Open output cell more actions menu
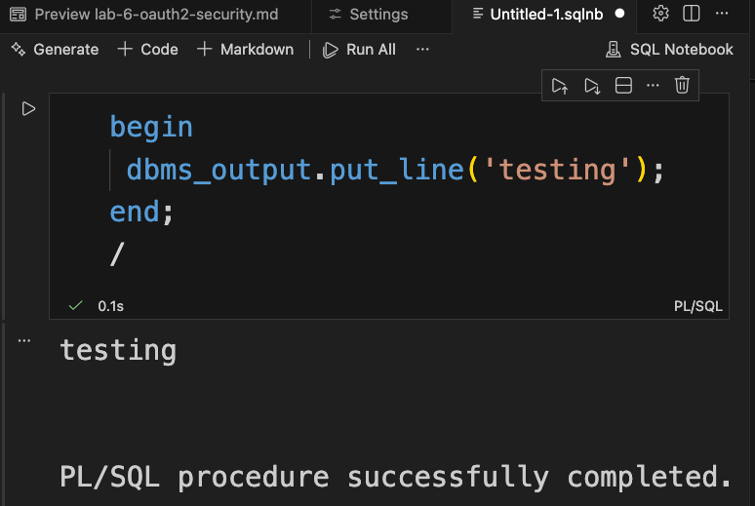Screen dimensions: 755x506 click(24, 340)
